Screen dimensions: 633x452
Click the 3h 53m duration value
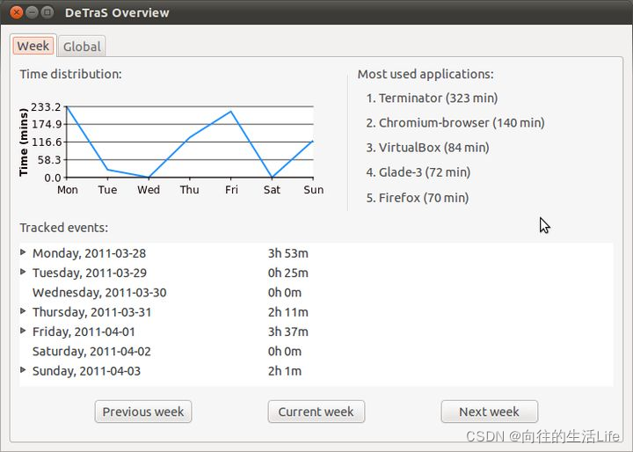coord(287,253)
